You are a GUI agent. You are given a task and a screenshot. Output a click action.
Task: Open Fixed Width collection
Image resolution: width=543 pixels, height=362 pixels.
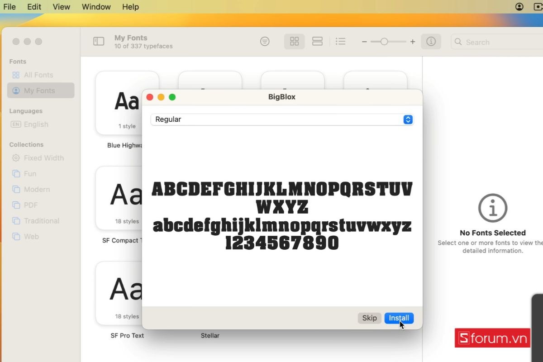click(41, 158)
